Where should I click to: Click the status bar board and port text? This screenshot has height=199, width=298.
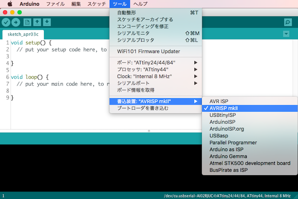227,196
